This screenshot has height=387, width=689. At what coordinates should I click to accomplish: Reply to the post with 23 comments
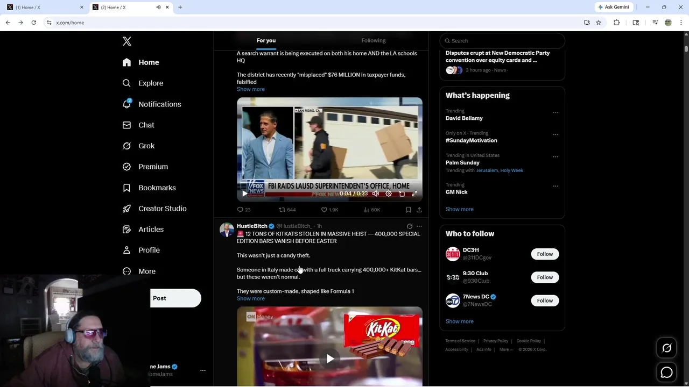coord(244,210)
